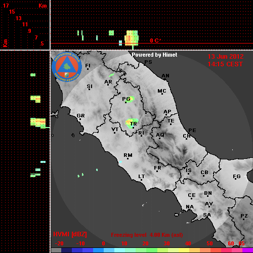The image size is (253, 253).
Task: Click the GR city label on map
Action: 80,116
